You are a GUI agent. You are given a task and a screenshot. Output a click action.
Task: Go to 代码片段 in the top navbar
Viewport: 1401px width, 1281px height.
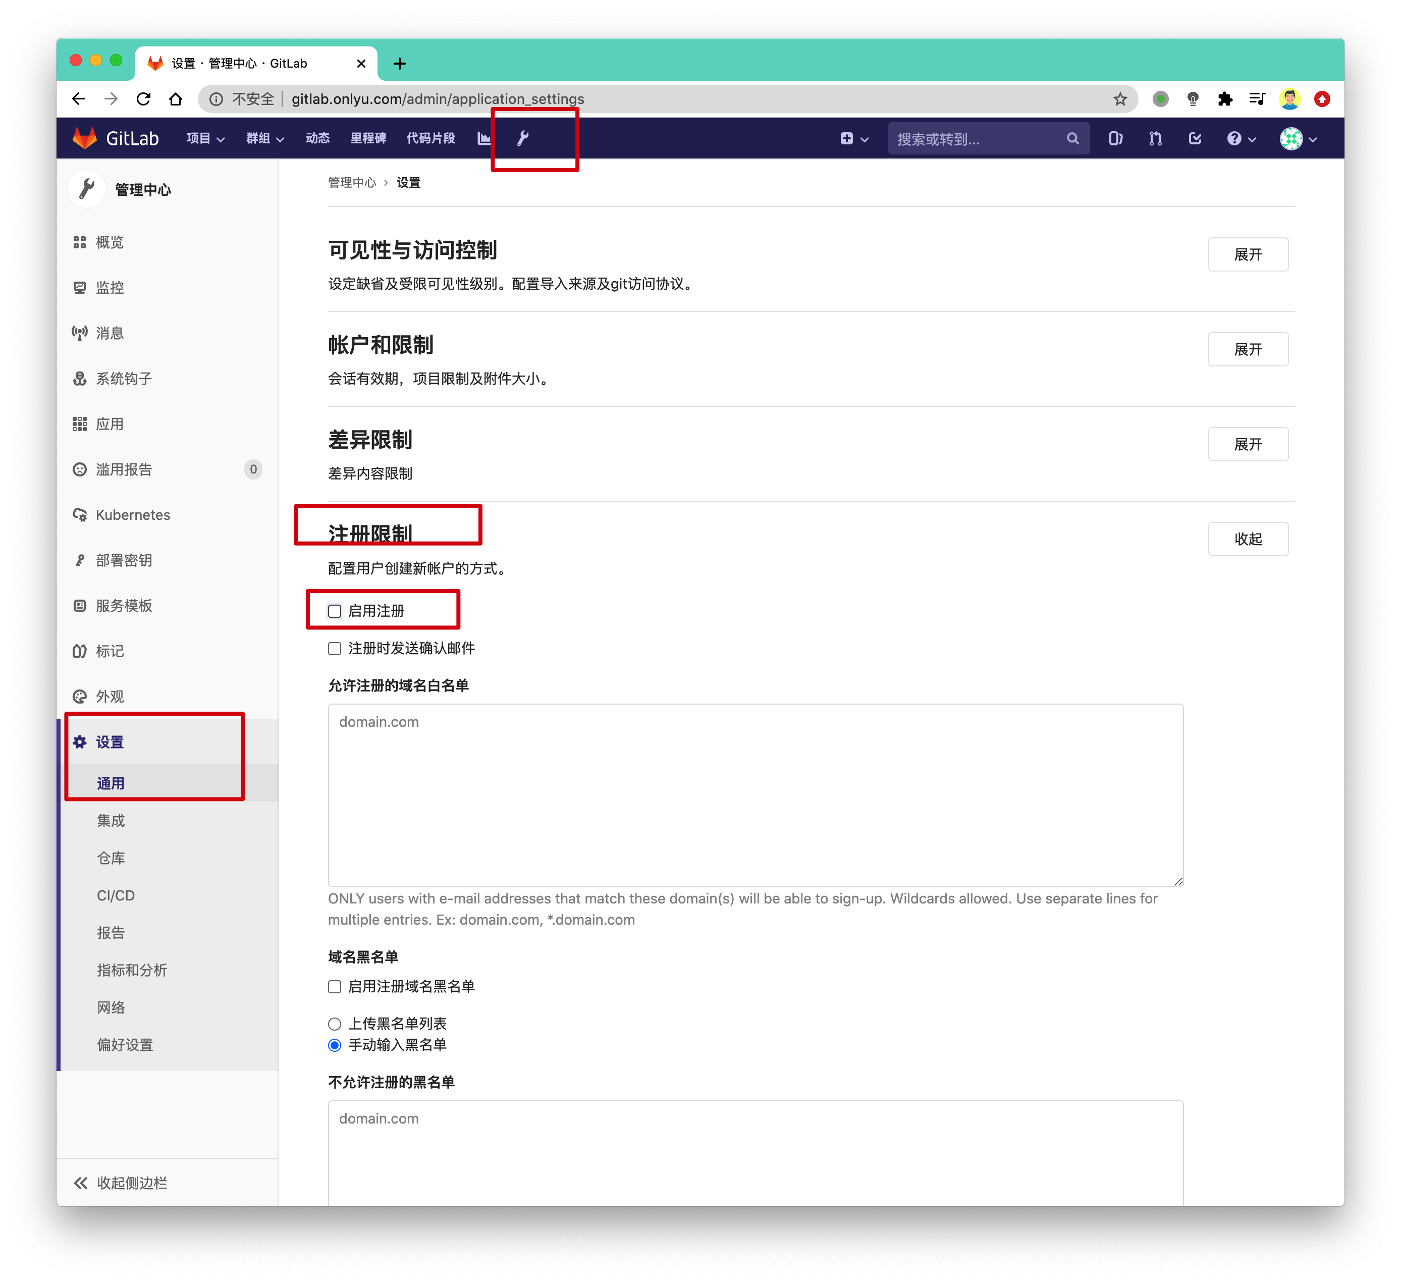coord(431,138)
